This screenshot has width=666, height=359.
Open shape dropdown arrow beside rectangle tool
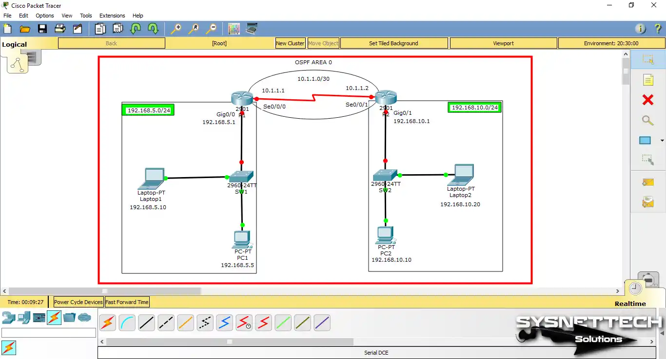click(662, 141)
